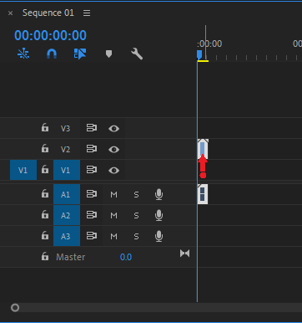This screenshot has width=302, height=323.
Task: Toggle lock on track V3
Action: click(x=45, y=128)
